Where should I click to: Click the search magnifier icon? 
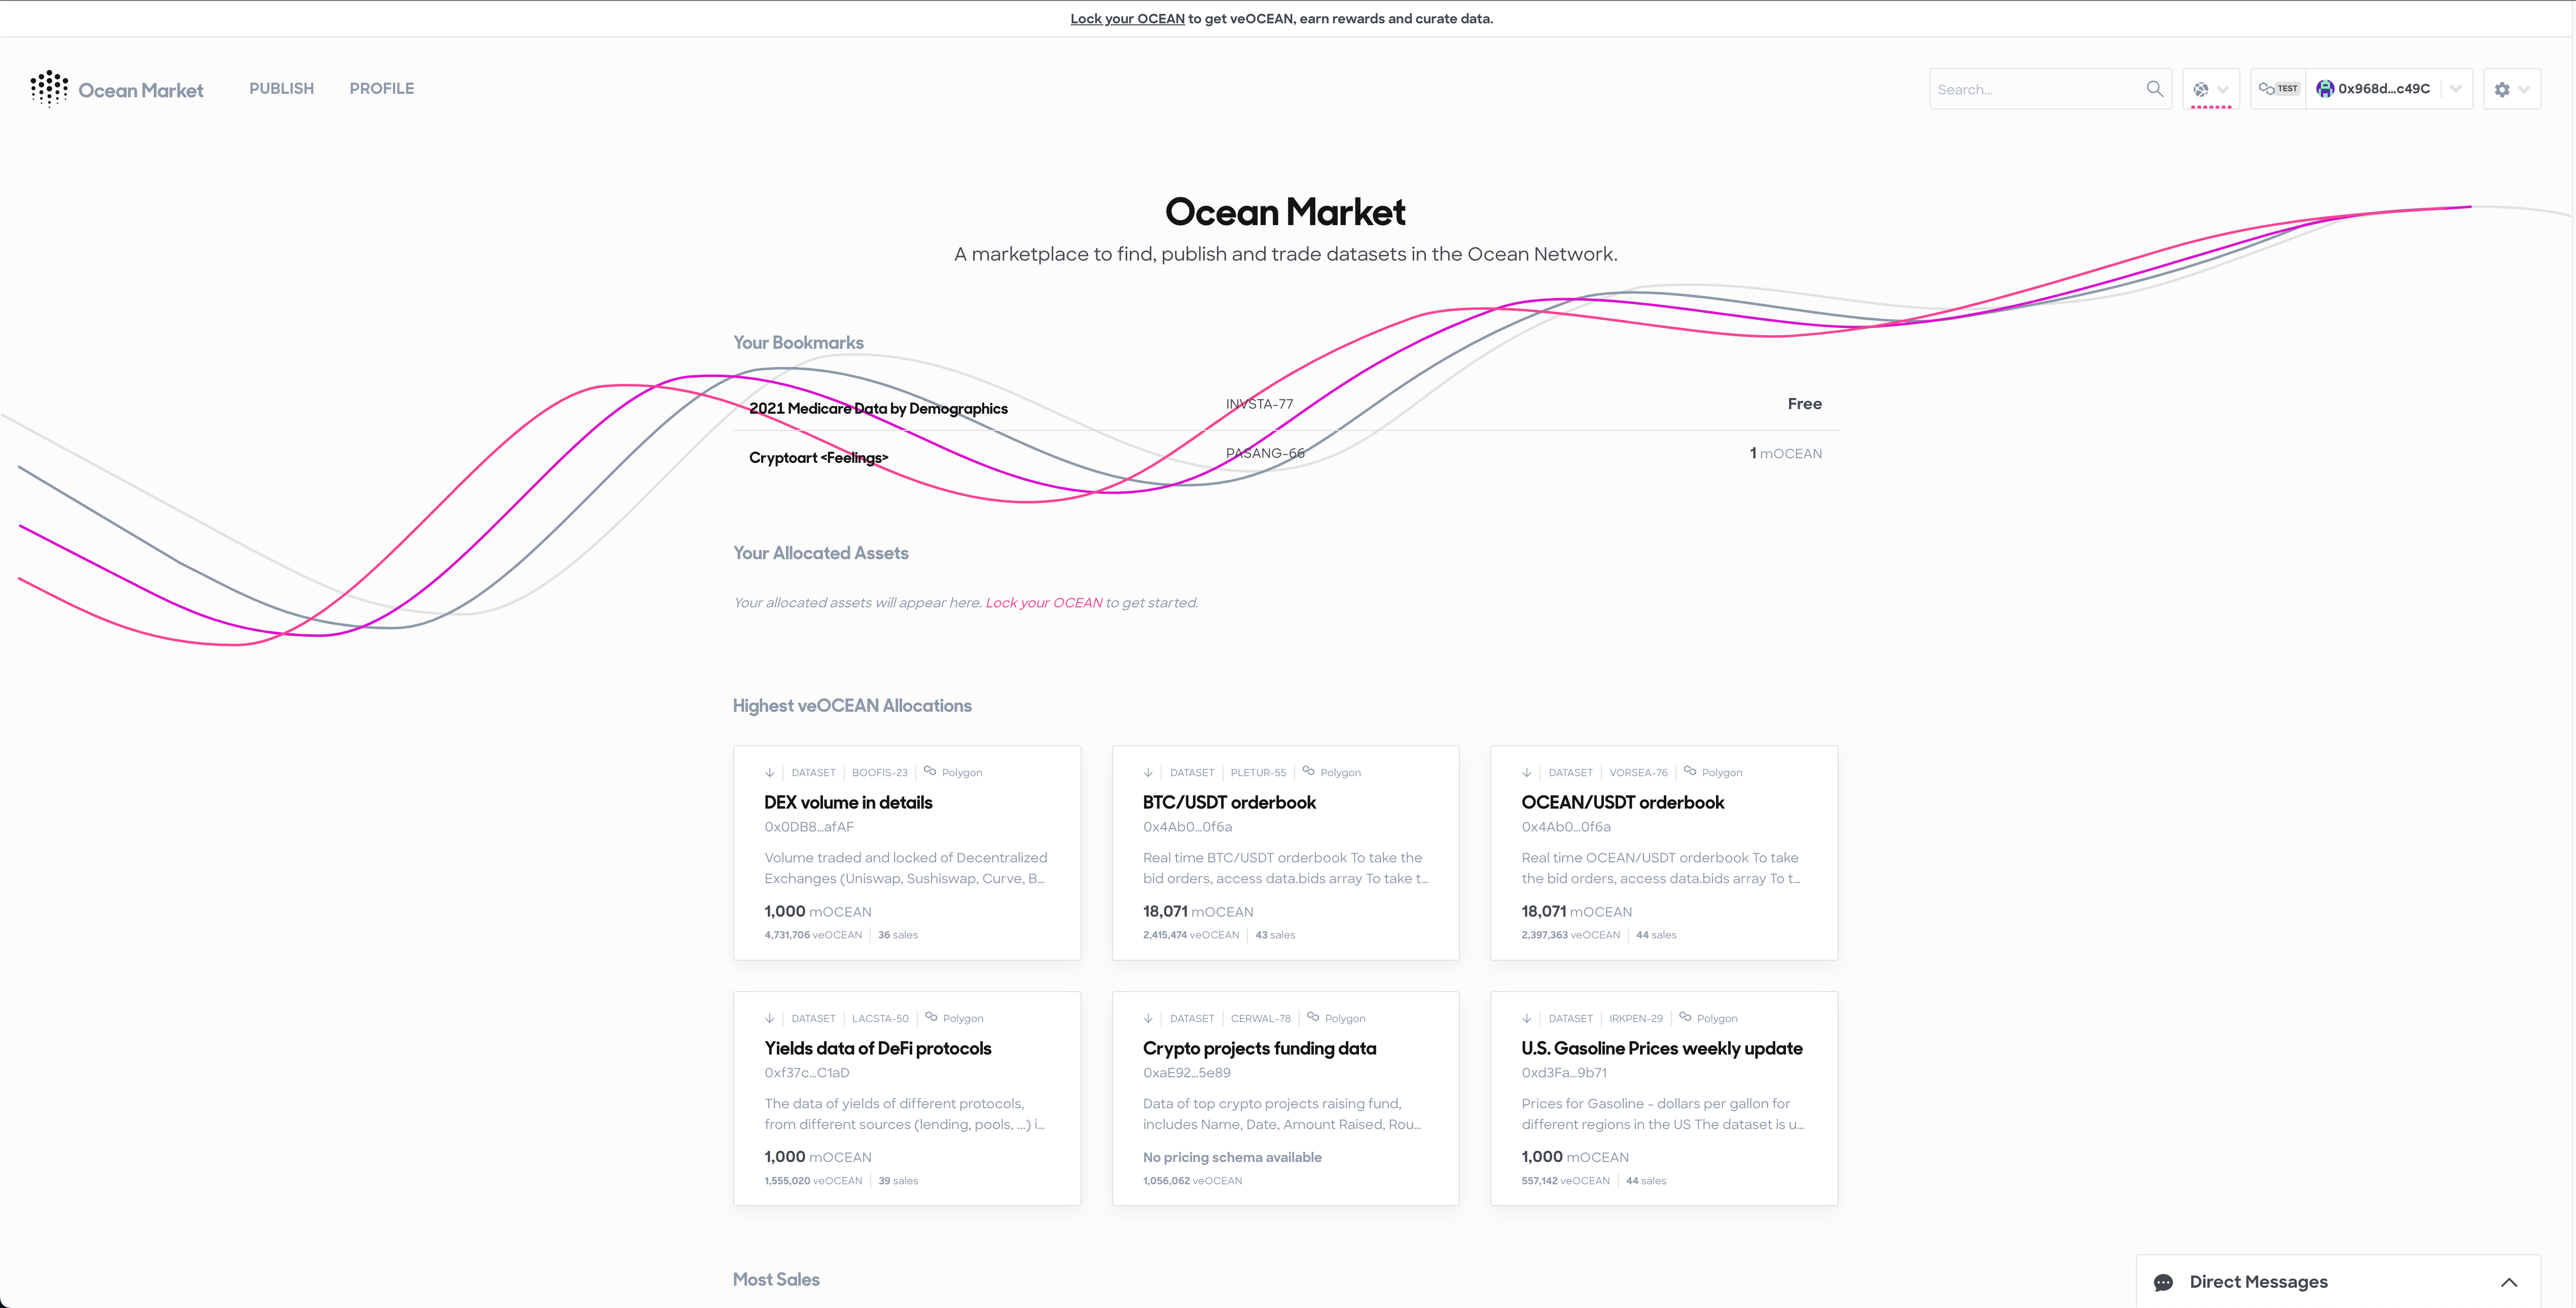tap(2154, 89)
